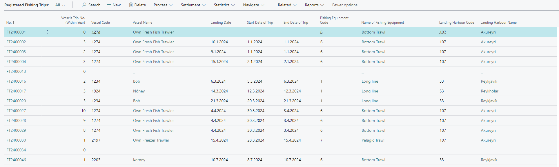Select the Vessel Code 1274 cell in first row
The height and width of the screenshot is (167, 559).
pyautogui.click(x=96, y=32)
